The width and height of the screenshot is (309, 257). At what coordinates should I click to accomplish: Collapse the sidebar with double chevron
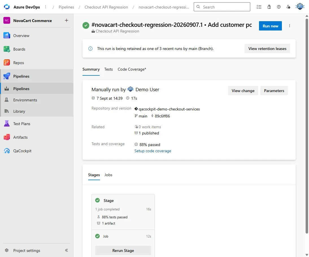[x=66, y=250]
